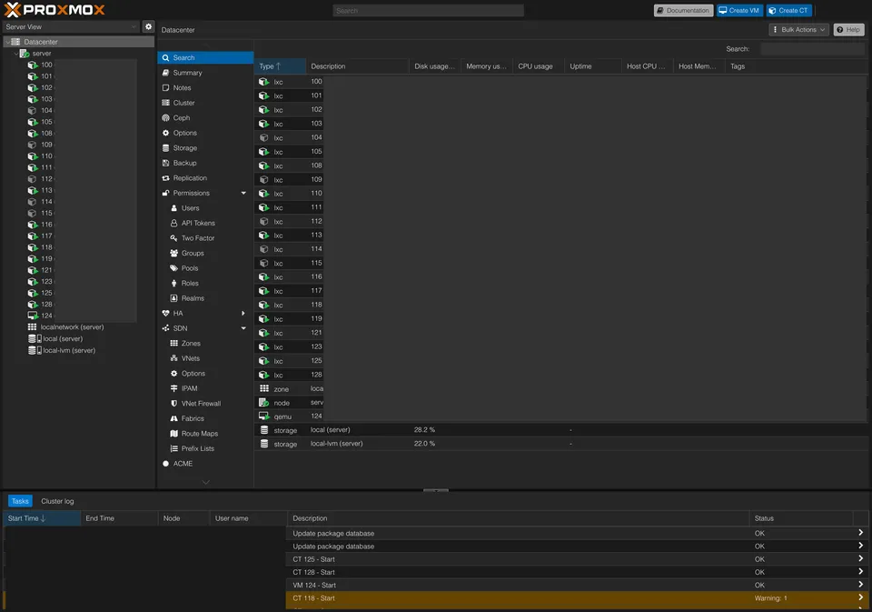Screen dimensions: 872x612
Task: Select the qemu 124 row
Action: tap(560, 416)
